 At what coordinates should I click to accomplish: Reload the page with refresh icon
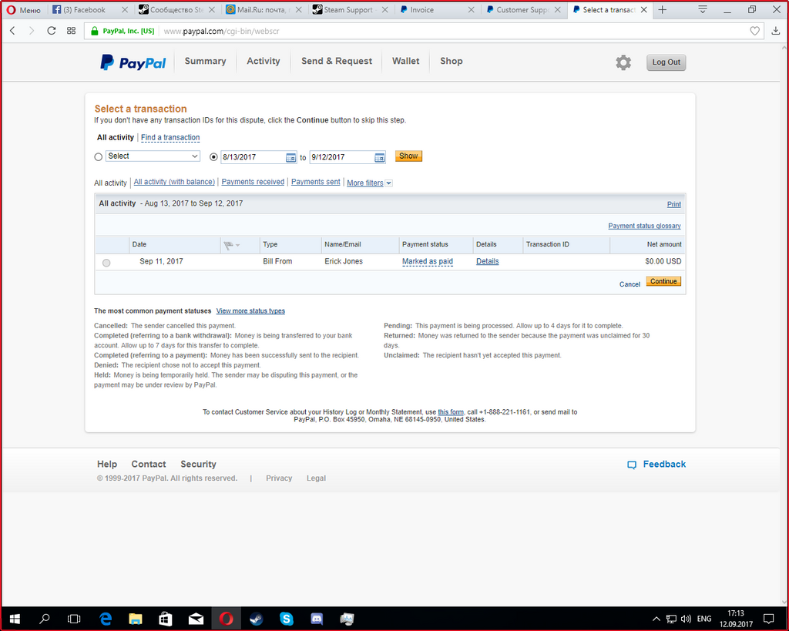(52, 31)
